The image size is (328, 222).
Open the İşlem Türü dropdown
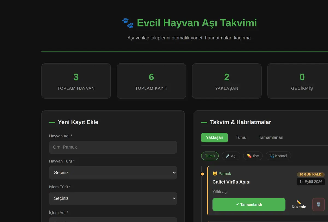coord(113,198)
